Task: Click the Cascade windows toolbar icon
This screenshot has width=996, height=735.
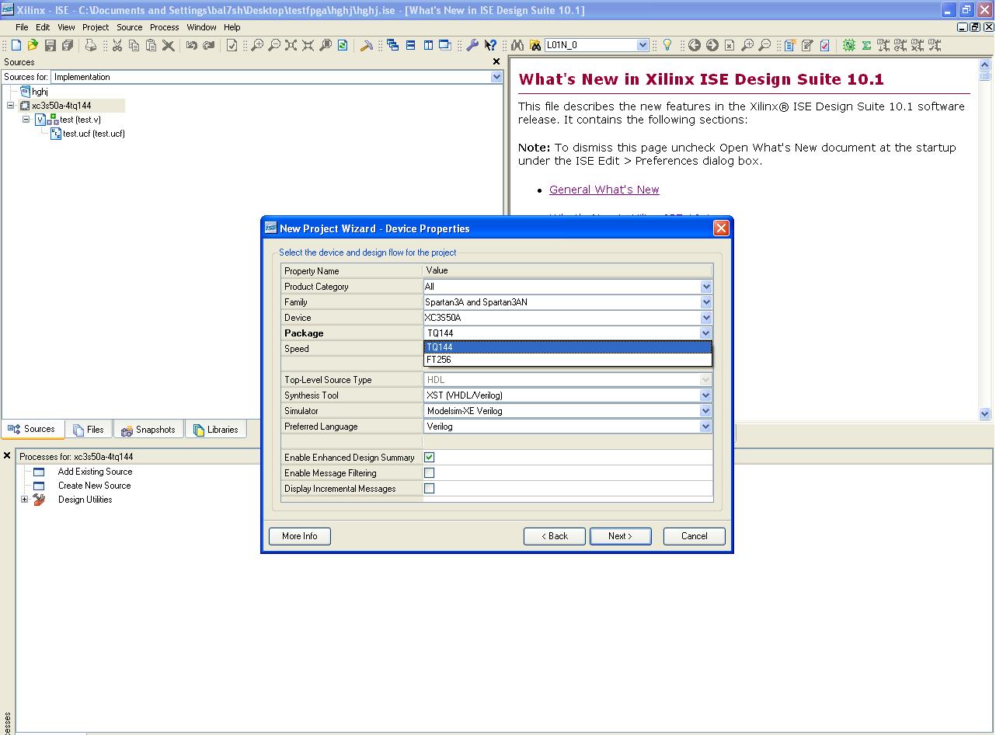Action: (x=392, y=45)
